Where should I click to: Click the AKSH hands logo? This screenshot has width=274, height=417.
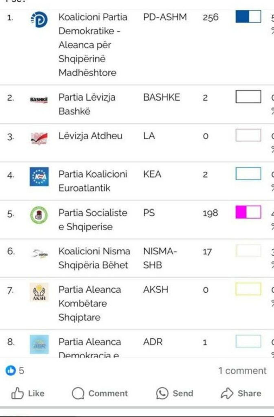pos(39,292)
